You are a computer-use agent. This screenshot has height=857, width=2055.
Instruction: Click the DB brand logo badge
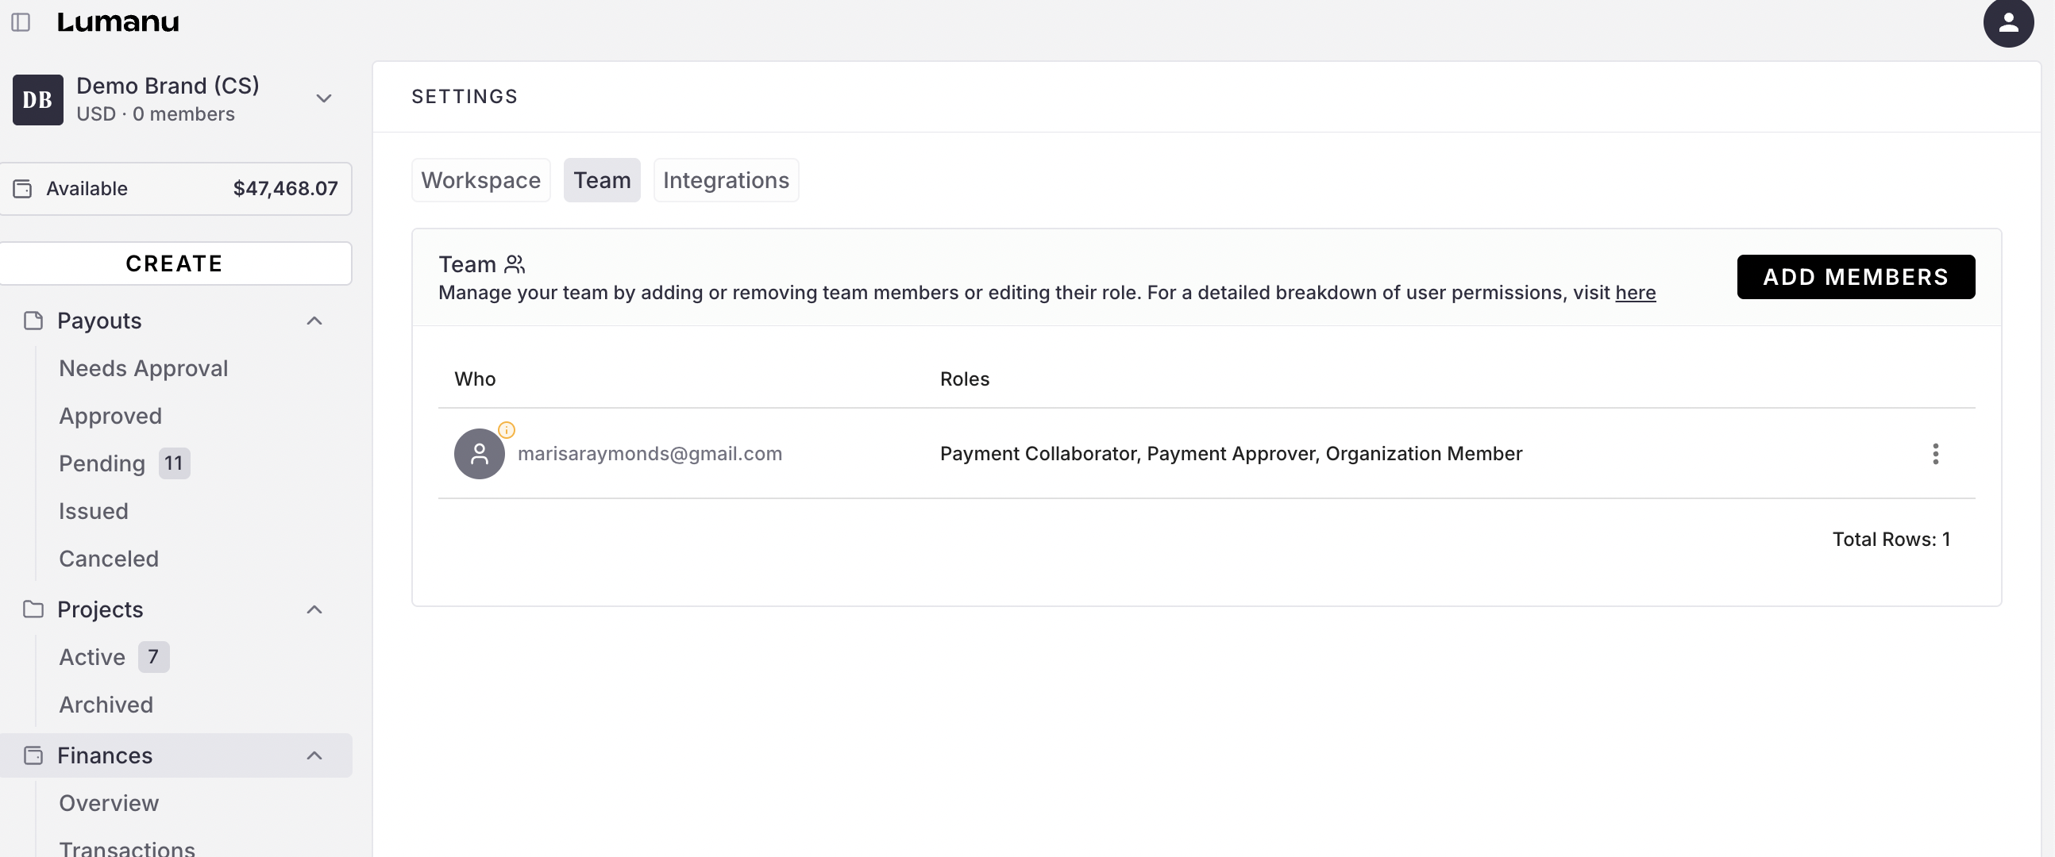pos(37,100)
